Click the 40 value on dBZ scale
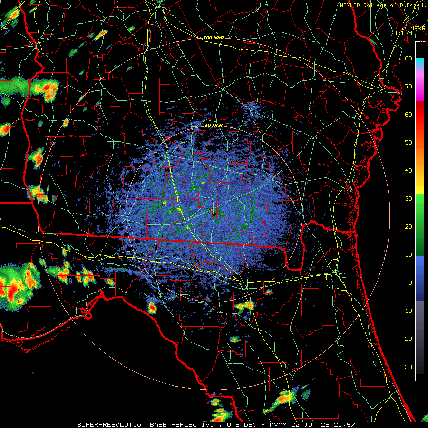This screenshot has height=428, width=428. 409,171
